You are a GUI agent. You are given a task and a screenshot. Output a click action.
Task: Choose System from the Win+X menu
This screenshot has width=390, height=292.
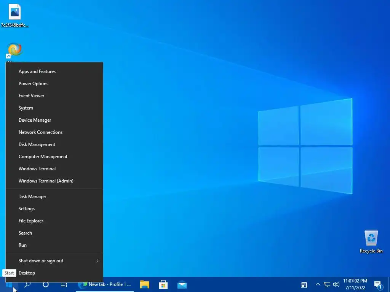54,108
